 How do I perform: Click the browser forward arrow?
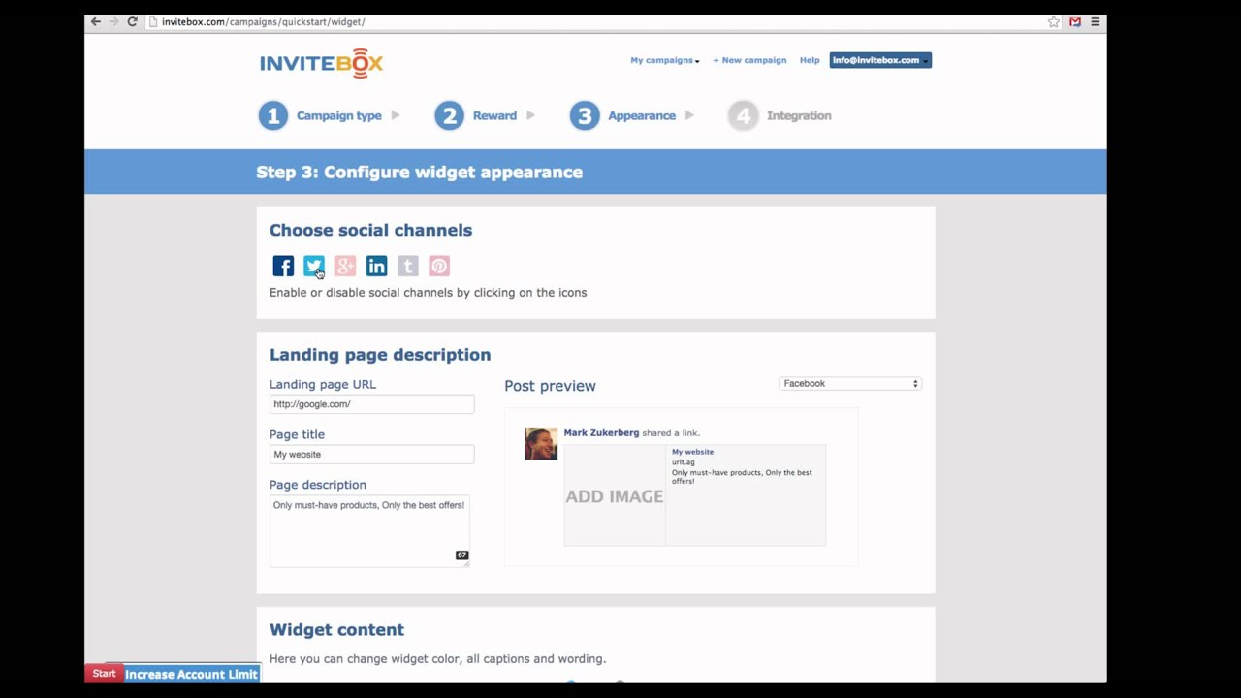(x=113, y=21)
